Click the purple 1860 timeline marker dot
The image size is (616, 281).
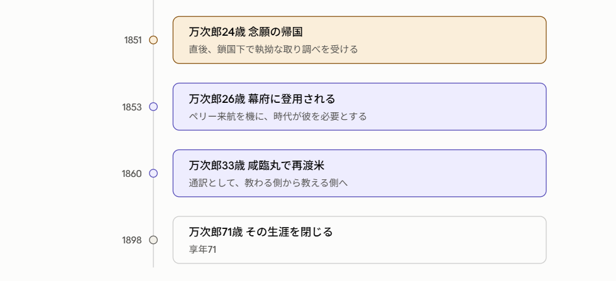(153, 173)
